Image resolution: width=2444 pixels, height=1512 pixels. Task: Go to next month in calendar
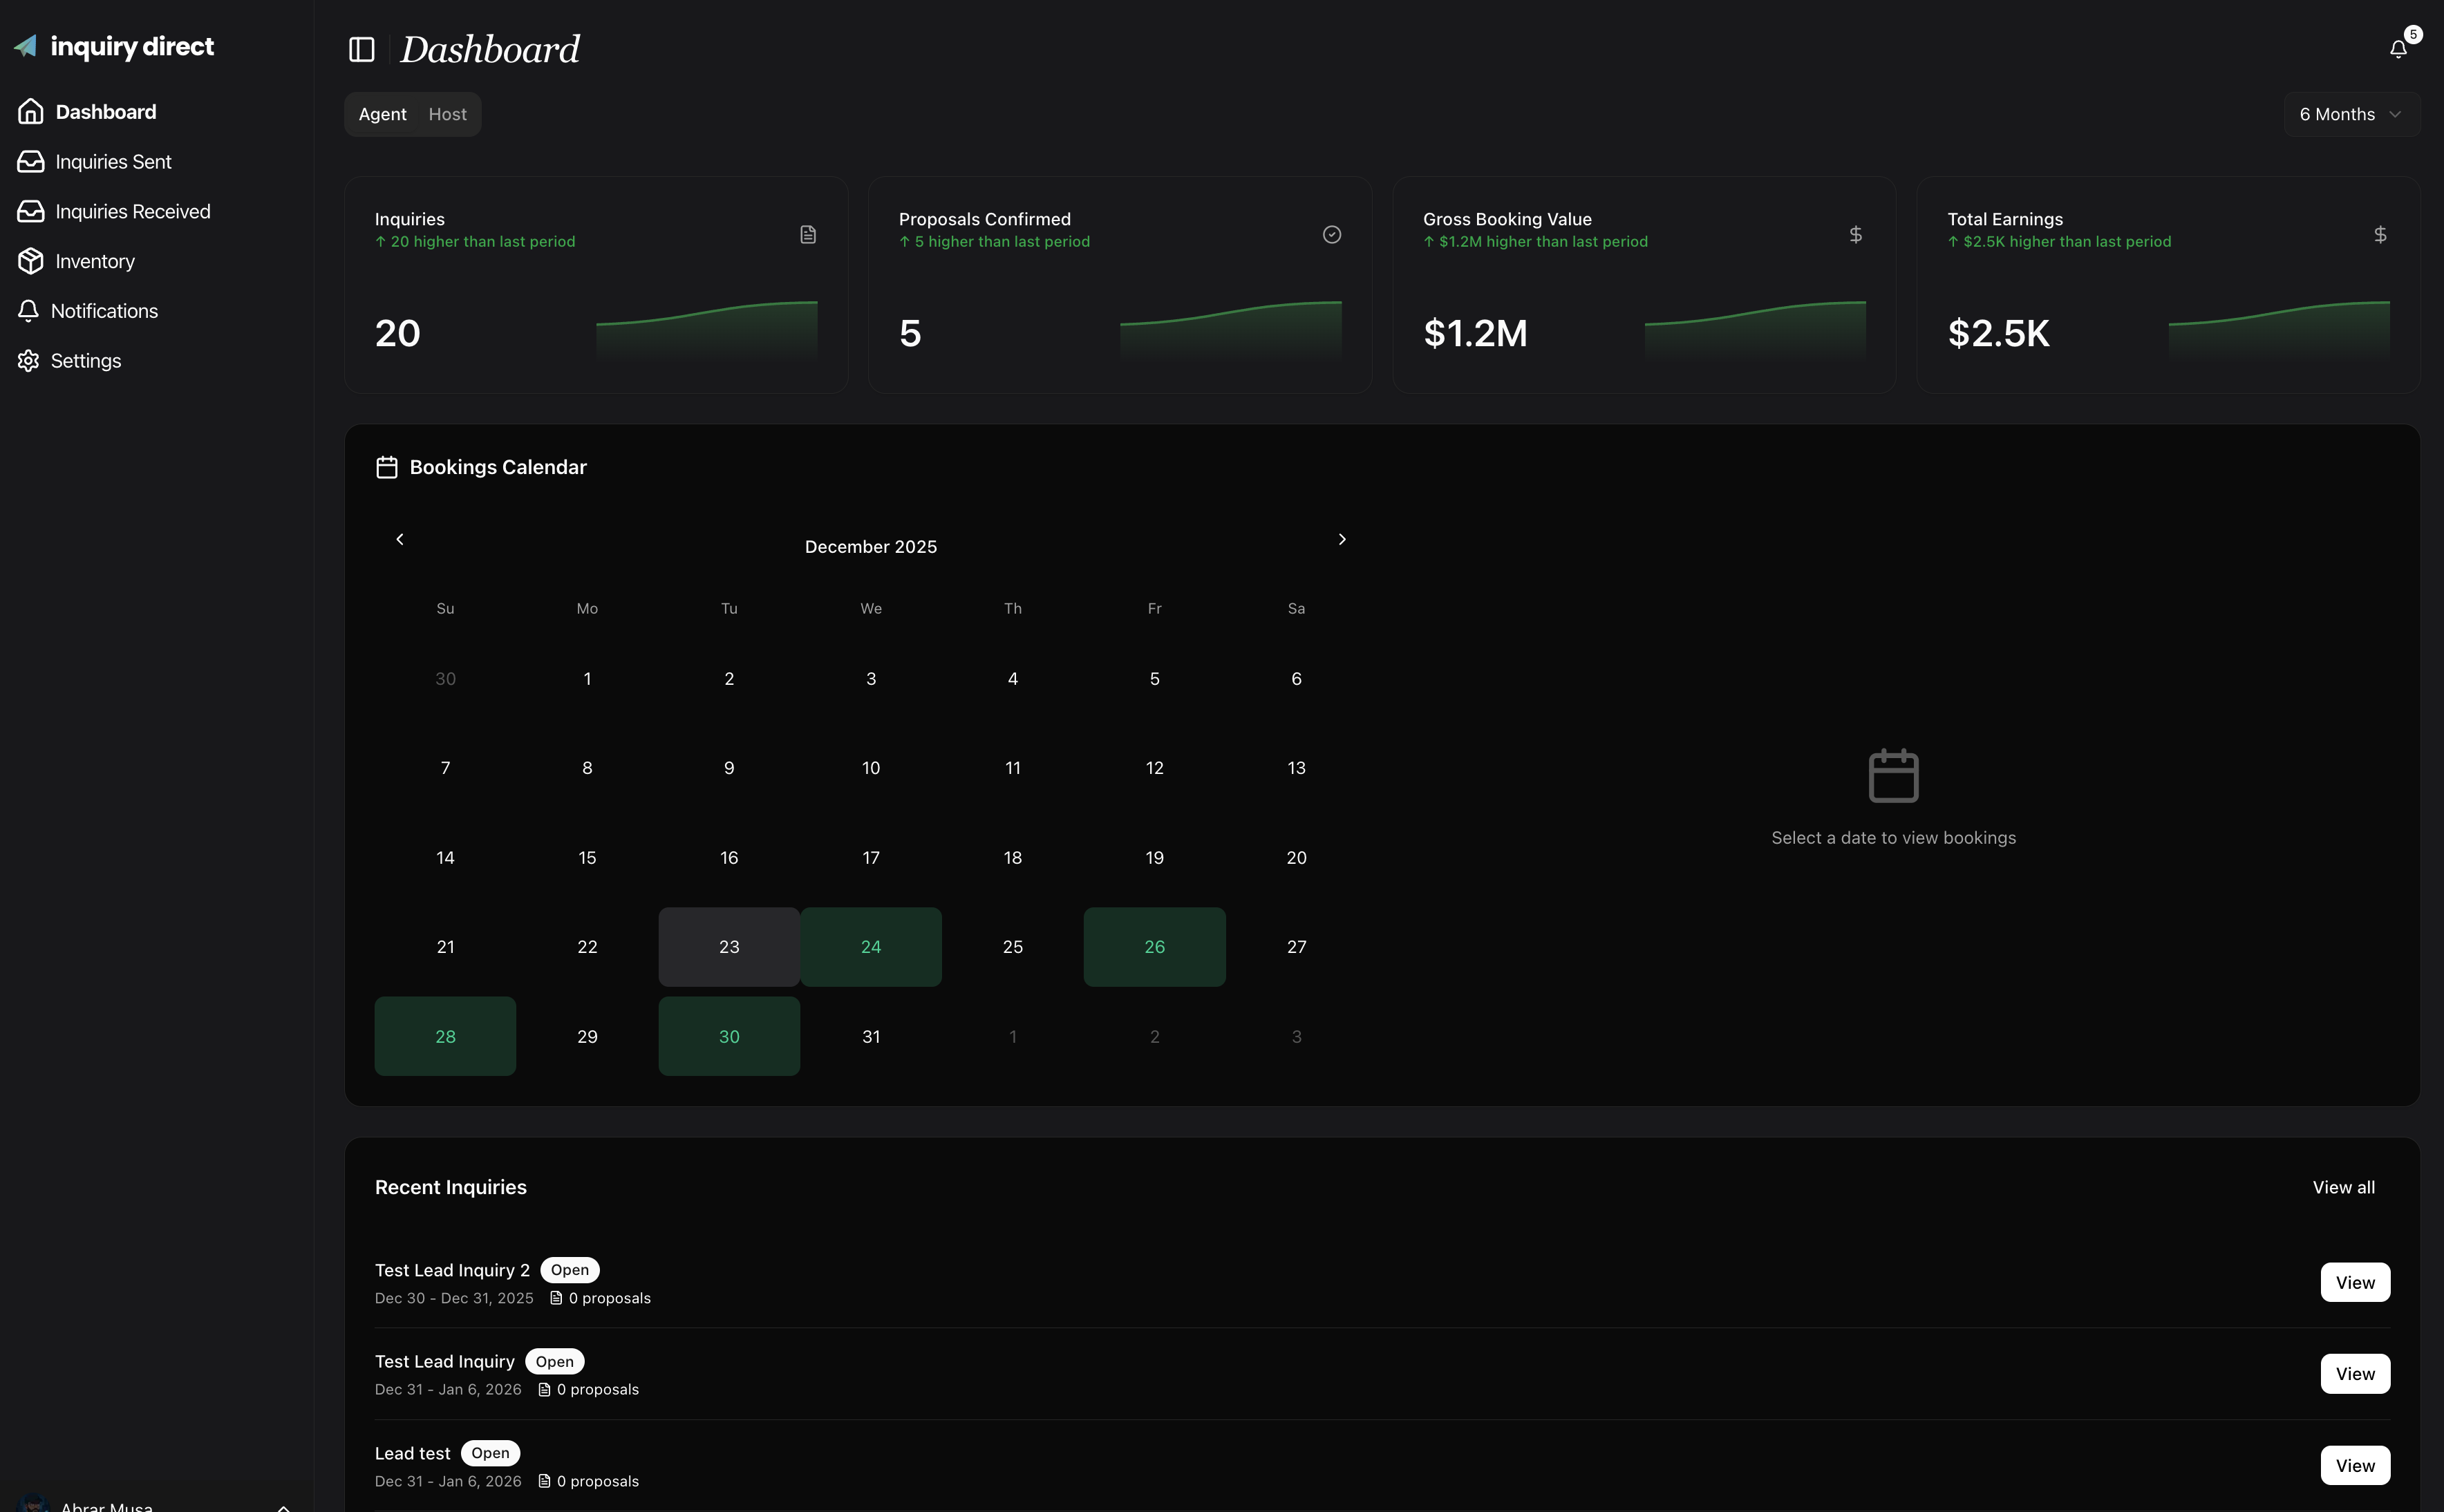click(1342, 539)
